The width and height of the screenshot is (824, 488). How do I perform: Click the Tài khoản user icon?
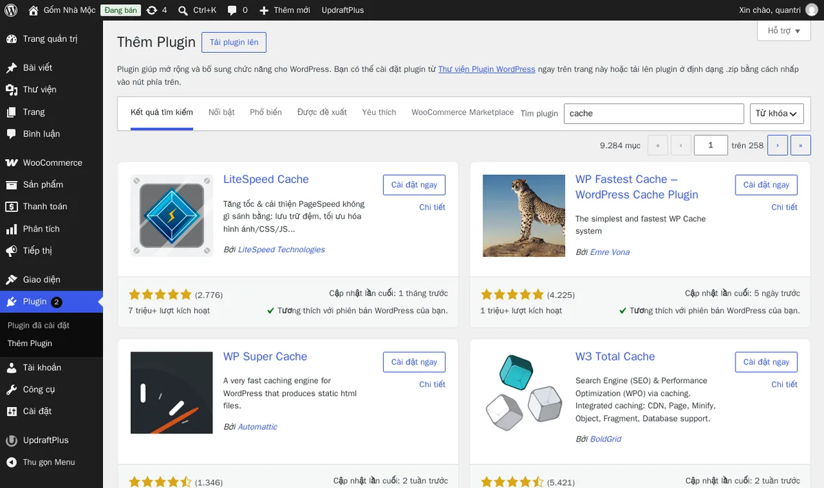click(12, 367)
